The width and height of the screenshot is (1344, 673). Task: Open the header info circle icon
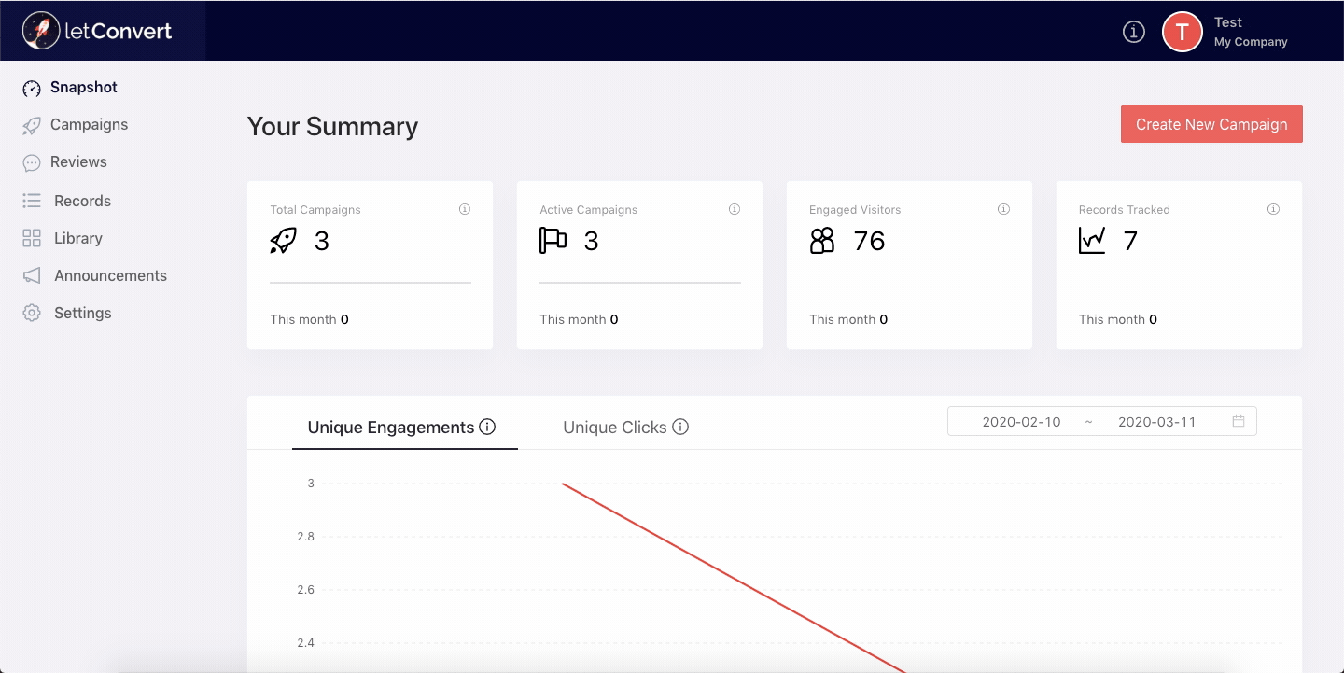[x=1133, y=32]
